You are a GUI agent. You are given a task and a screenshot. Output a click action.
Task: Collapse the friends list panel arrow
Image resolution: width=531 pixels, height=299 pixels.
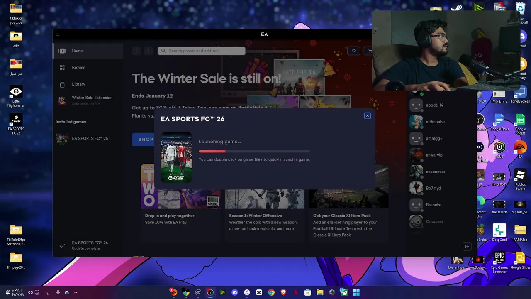click(x=467, y=246)
